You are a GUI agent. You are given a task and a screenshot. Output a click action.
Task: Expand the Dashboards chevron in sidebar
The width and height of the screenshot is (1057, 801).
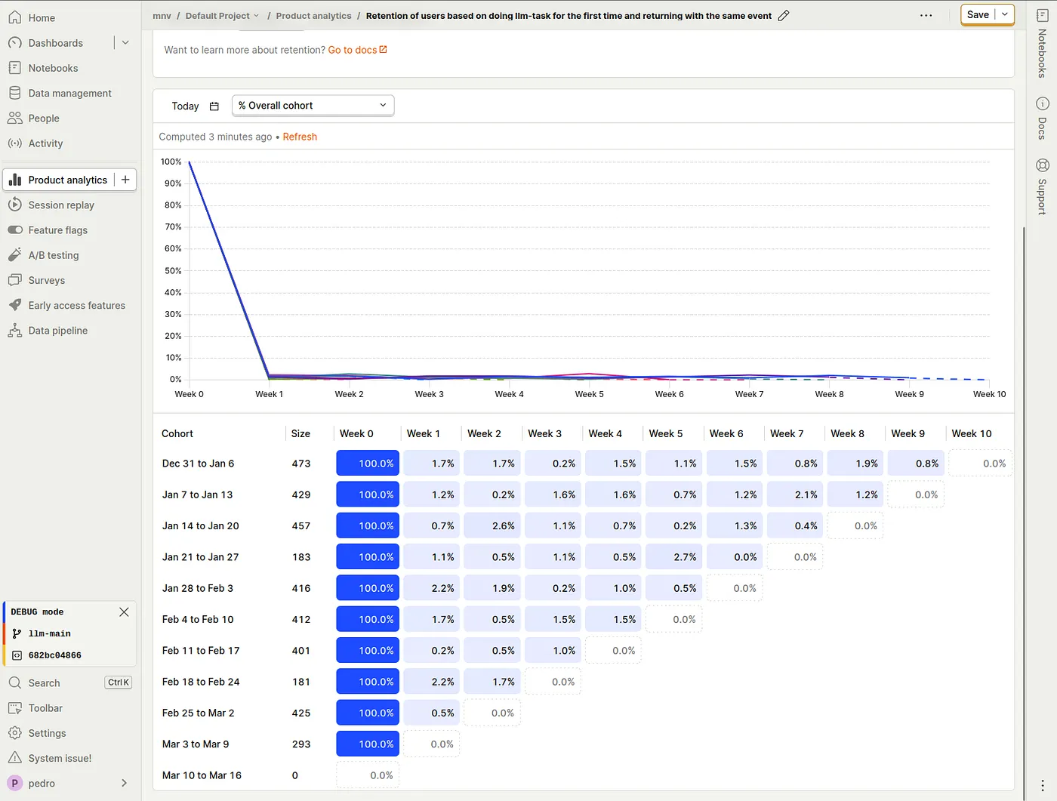pyautogui.click(x=125, y=43)
